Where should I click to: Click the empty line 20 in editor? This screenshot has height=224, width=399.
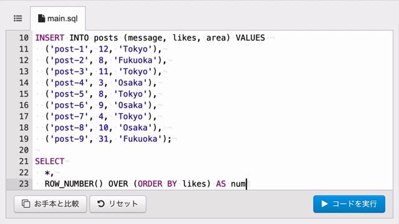(213, 150)
